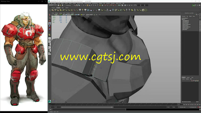Click the NTE shelf button
The width and height of the screenshot is (201, 113).
(x=99, y=10)
